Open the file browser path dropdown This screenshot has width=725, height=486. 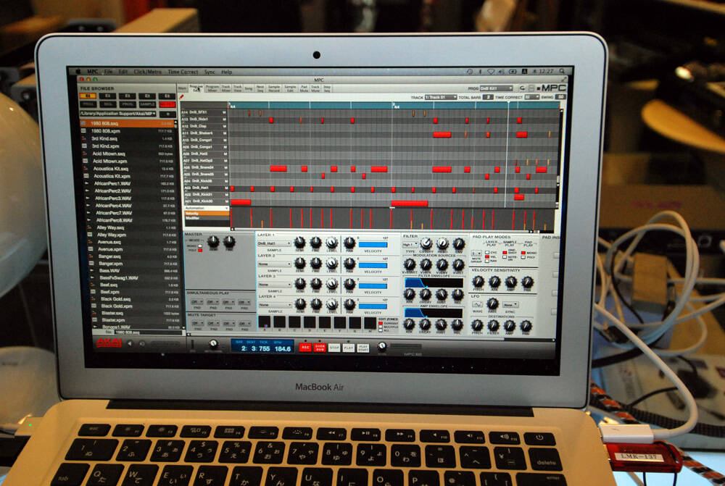point(118,113)
